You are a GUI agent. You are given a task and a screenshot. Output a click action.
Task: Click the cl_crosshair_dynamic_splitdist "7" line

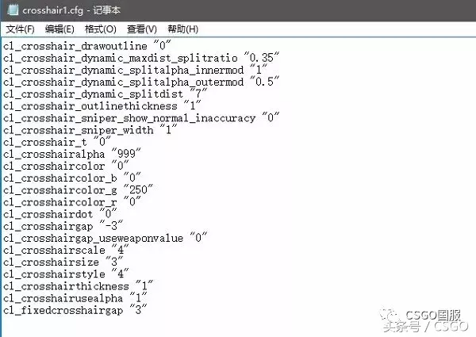click(x=105, y=94)
